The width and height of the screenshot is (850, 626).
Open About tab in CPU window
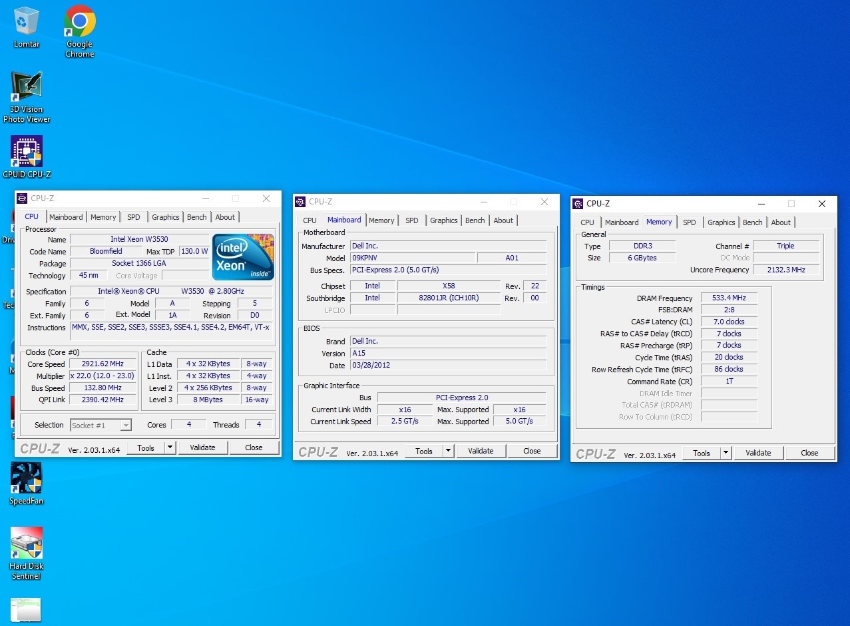point(225,217)
